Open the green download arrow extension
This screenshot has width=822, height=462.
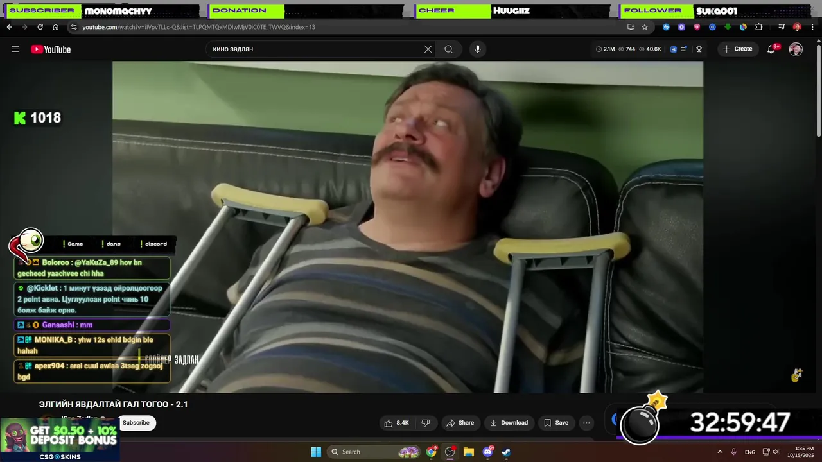[x=728, y=27]
